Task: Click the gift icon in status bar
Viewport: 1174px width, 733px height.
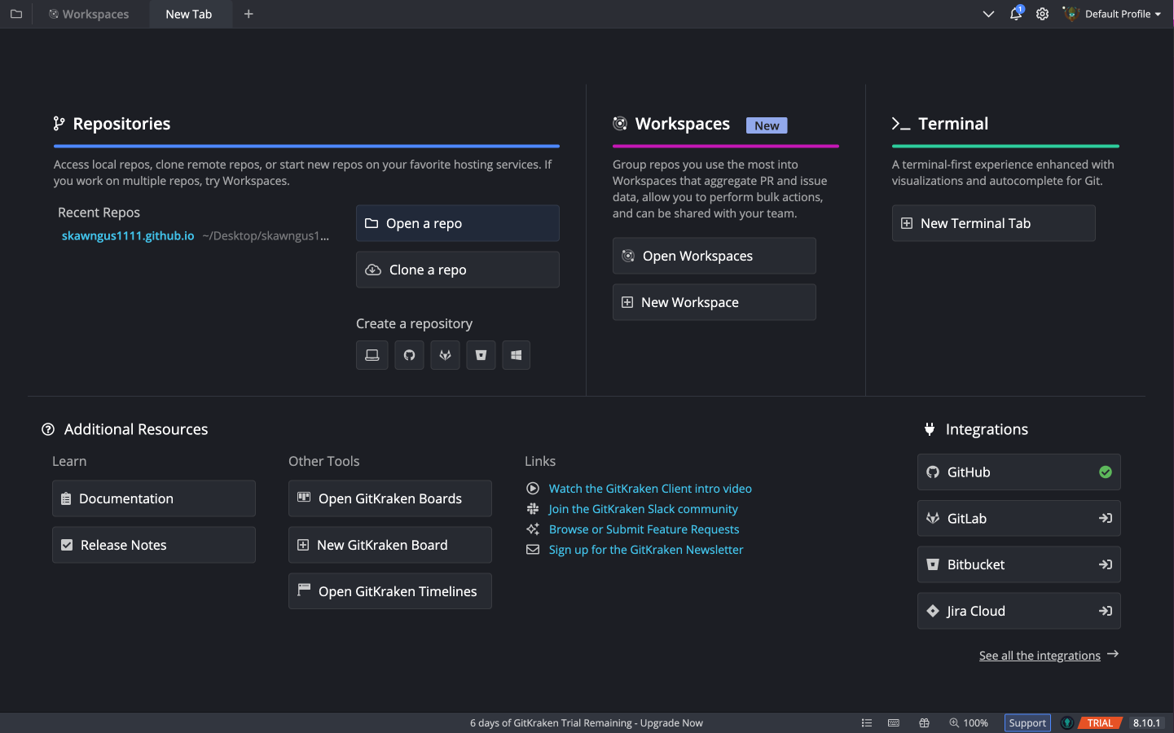Action: 924,723
